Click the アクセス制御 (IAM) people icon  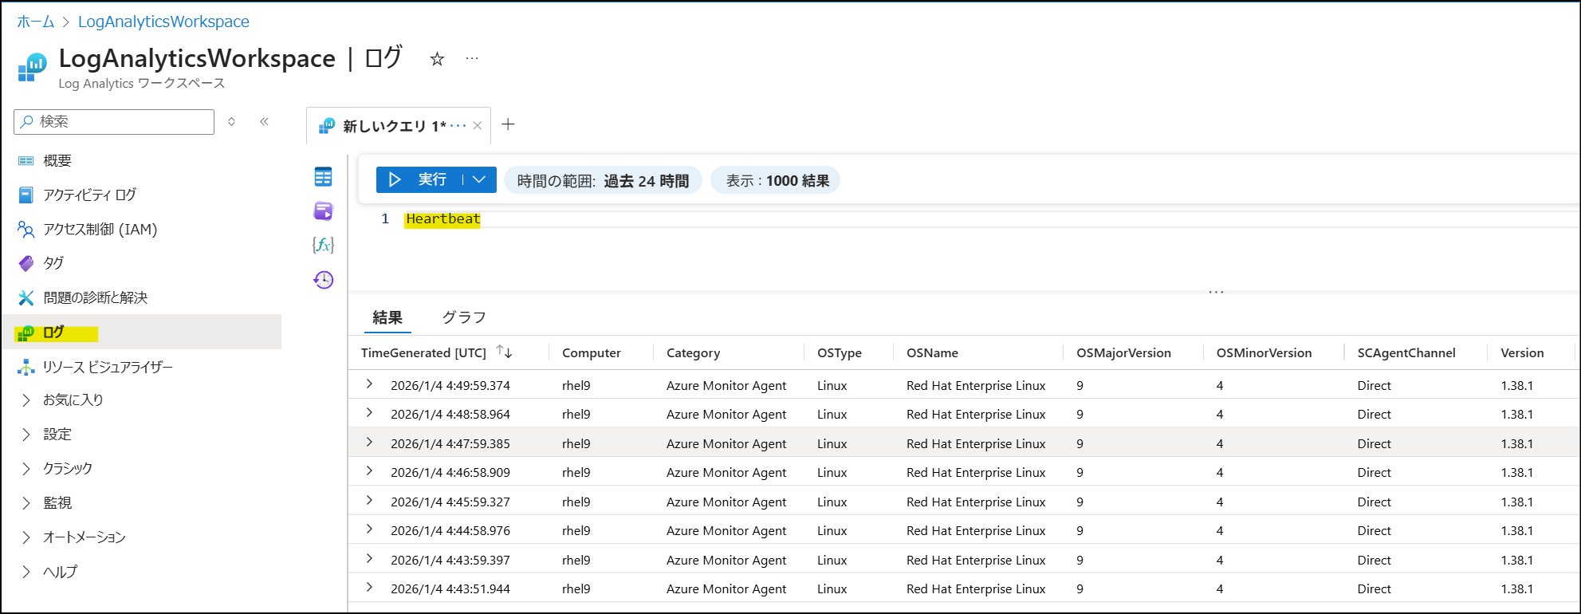pos(26,230)
